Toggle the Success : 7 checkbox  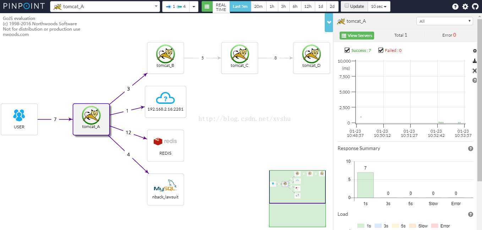tap(347, 50)
